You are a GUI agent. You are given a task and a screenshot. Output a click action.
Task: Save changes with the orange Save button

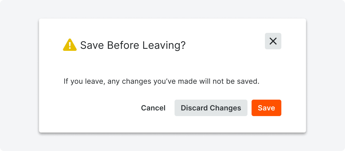click(x=266, y=108)
